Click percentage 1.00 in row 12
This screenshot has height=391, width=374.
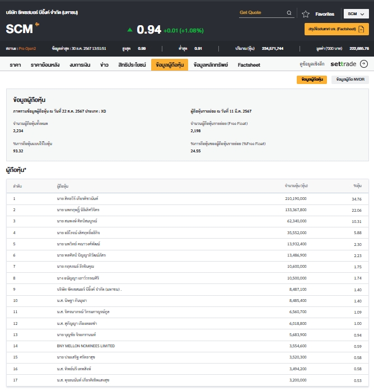pos(358,323)
